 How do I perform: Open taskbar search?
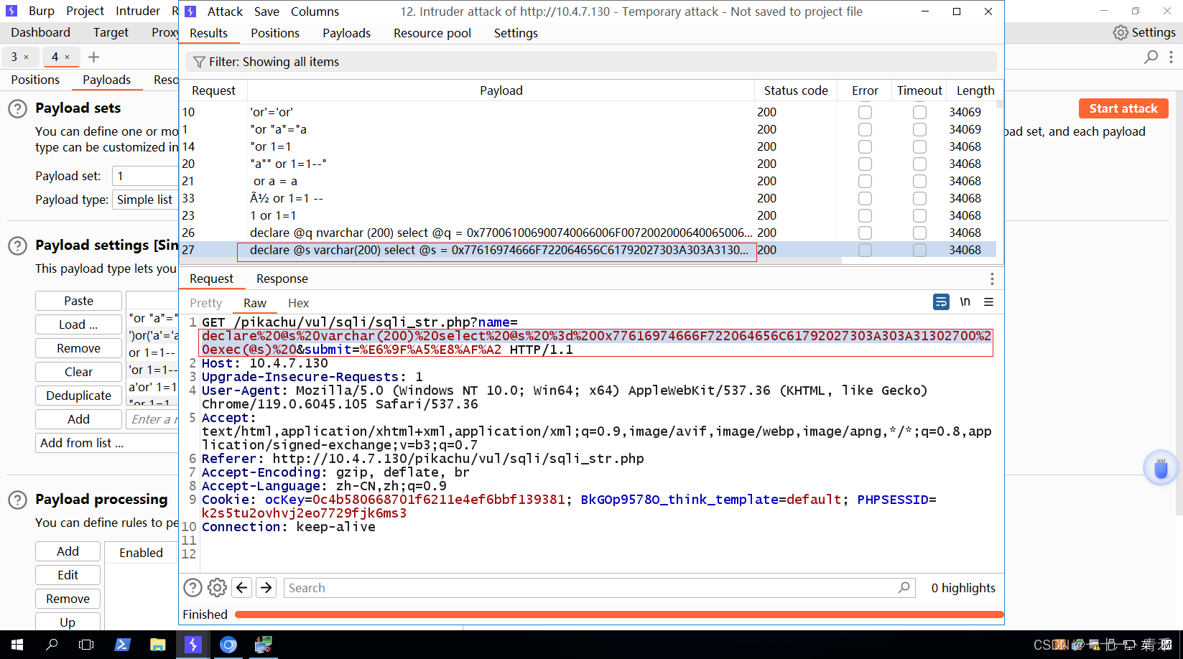(x=52, y=645)
